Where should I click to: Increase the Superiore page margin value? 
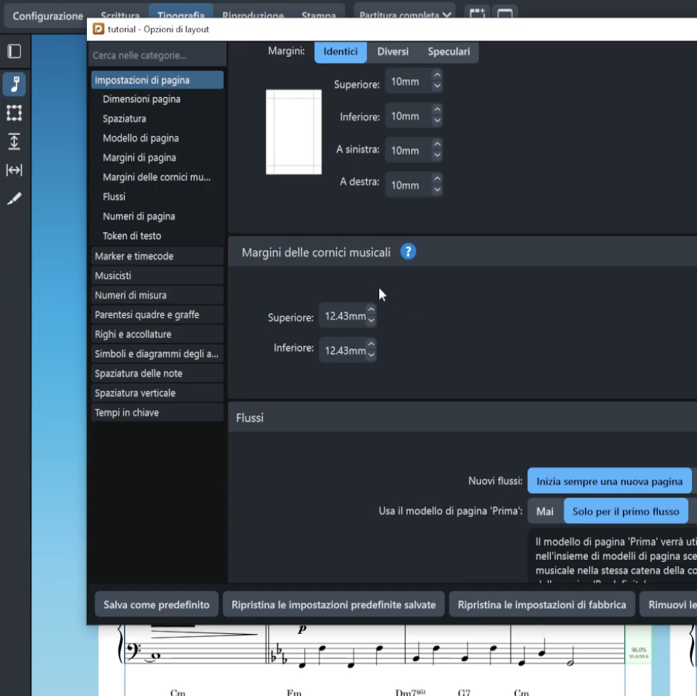pos(437,76)
